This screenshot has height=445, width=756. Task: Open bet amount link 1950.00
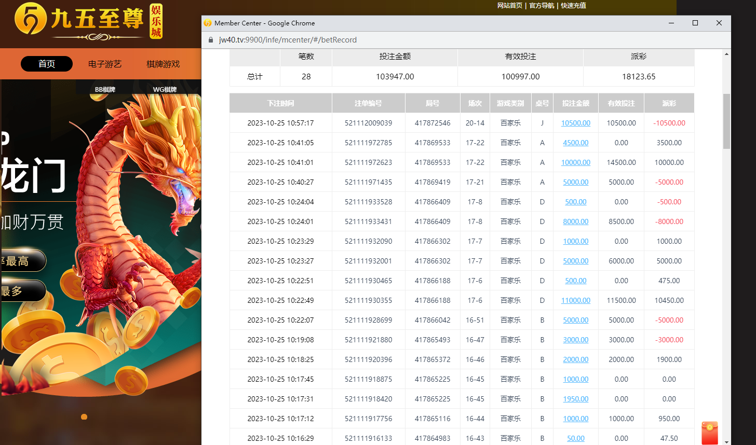coord(576,399)
